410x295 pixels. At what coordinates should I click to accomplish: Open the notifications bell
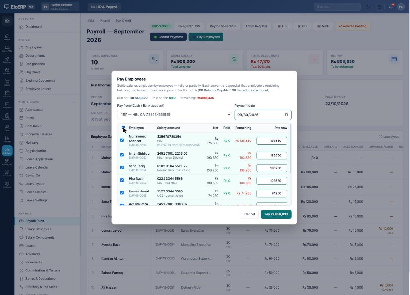[391, 7]
